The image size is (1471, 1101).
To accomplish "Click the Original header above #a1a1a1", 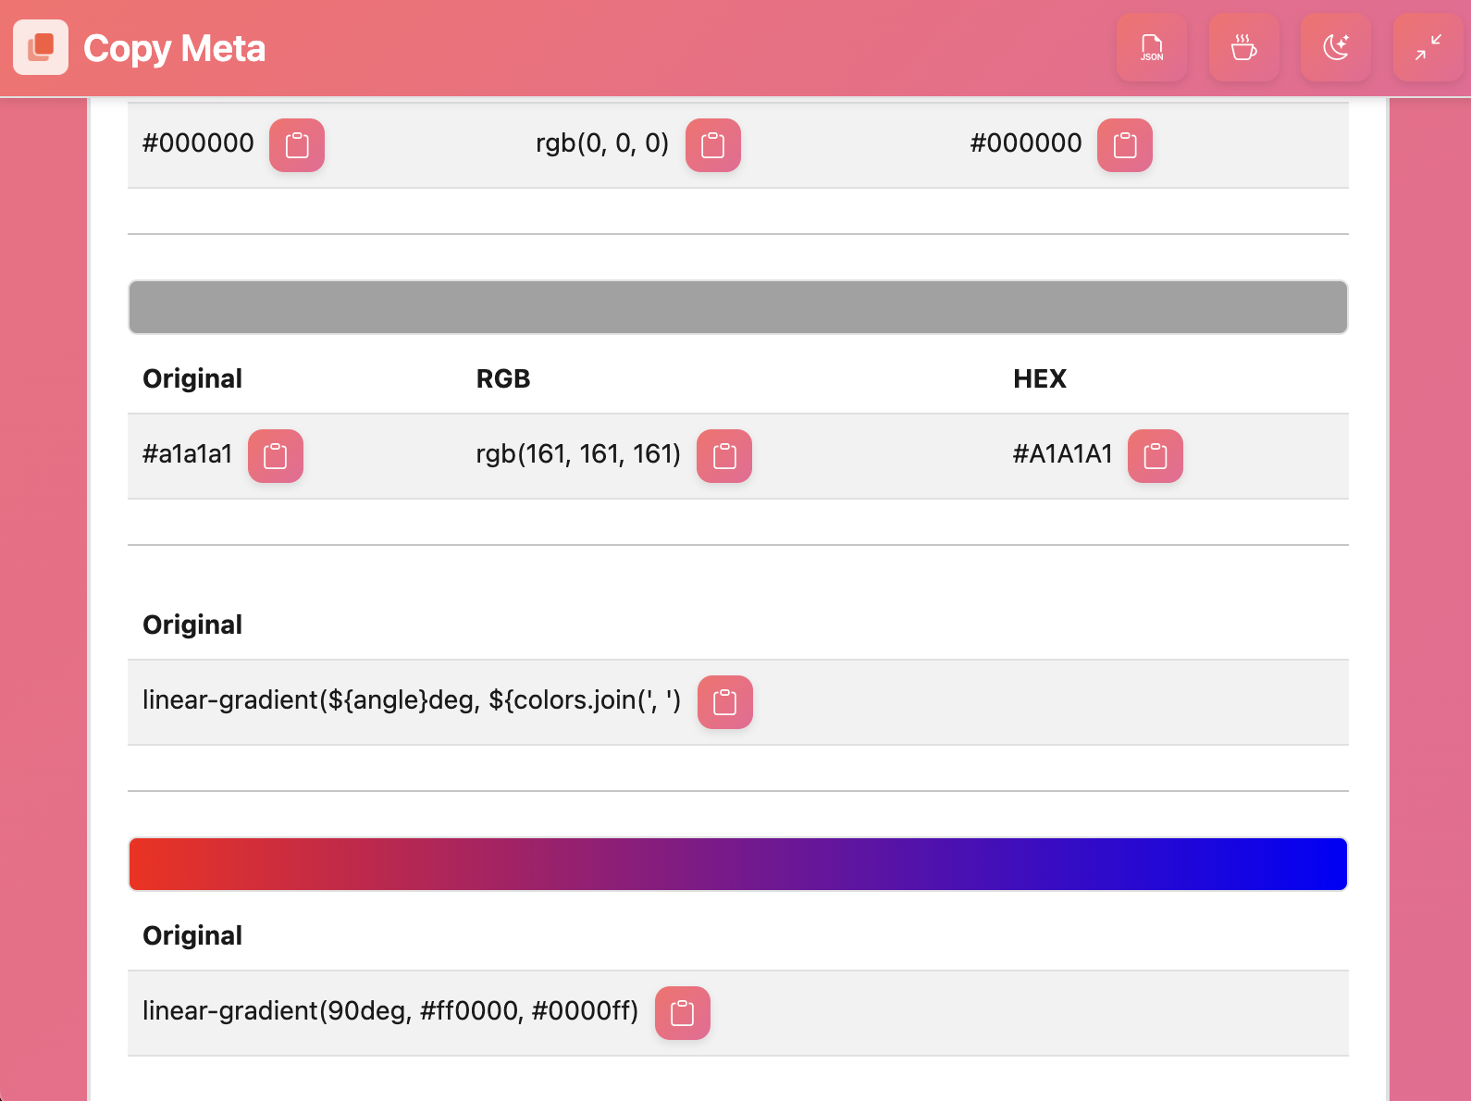I will point(192,378).
